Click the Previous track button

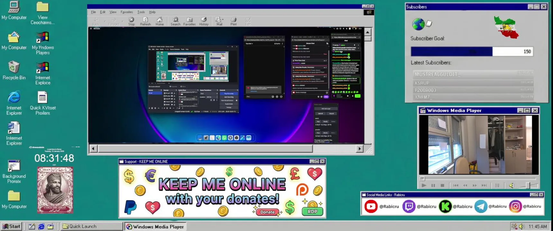[x=456, y=185]
